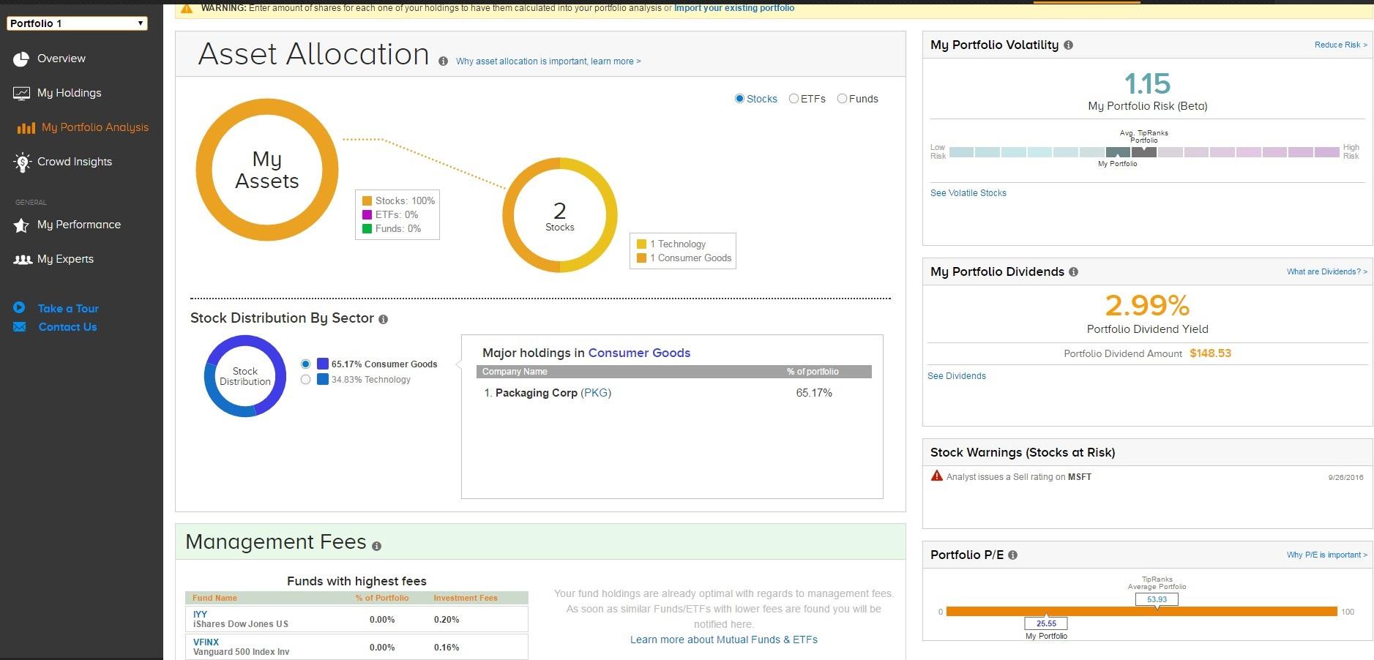Click the Take a Tour play icon
1374x660 pixels.
click(19, 308)
